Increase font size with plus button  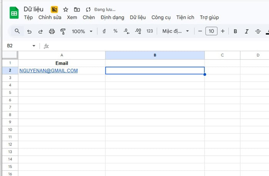click(223, 31)
